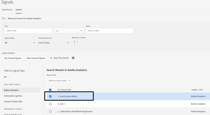Select the Search tab
Viewport: 210px width, 115px height.
click(x=19, y=10)
